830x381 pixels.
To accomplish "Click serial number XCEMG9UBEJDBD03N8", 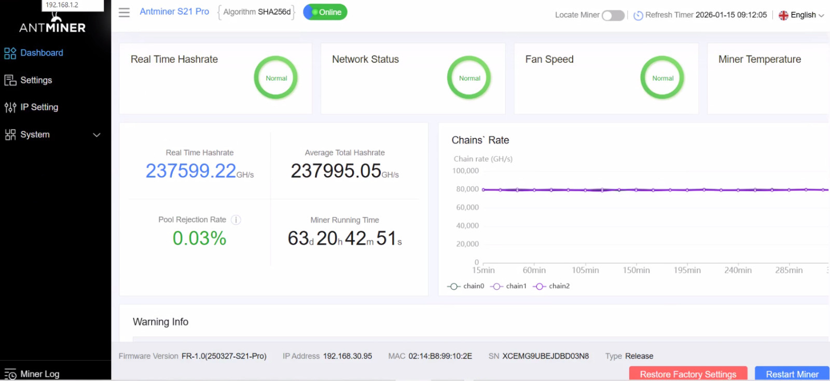I will coord(546,356).
